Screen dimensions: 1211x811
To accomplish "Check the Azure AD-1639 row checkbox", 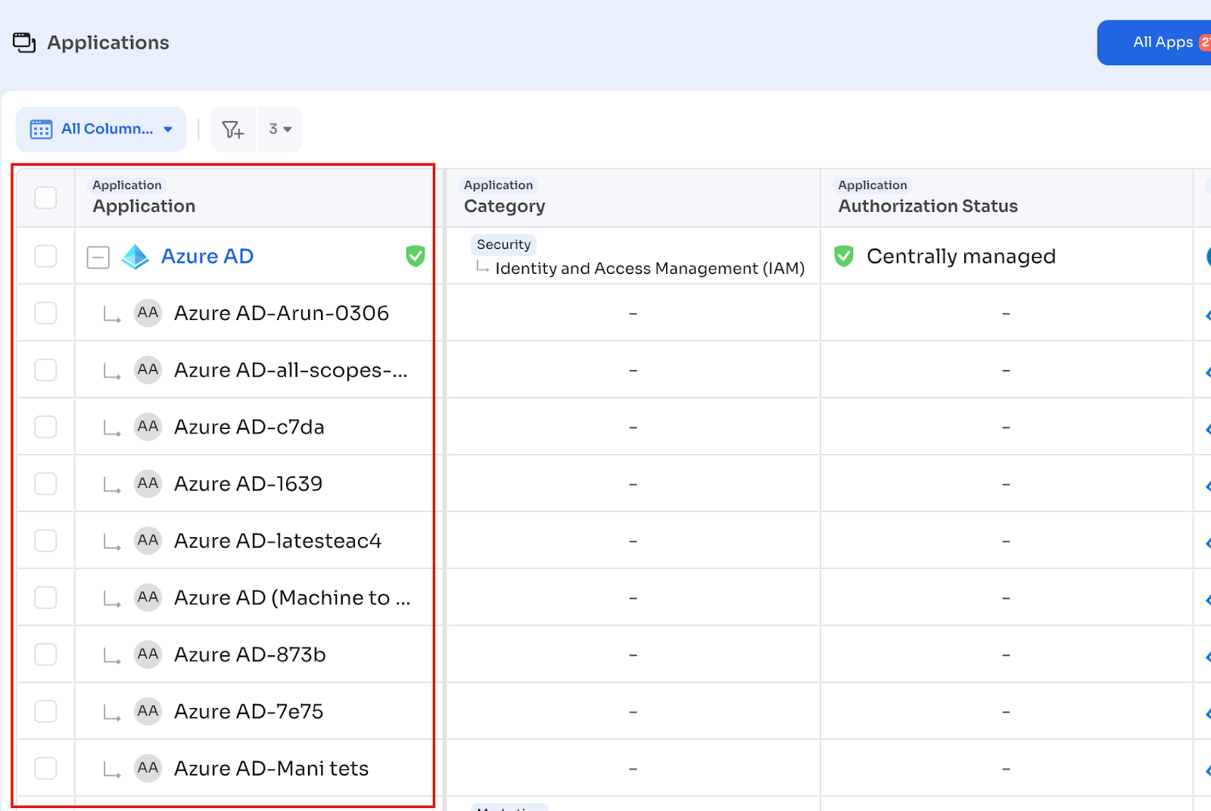I will click(x=45, y=483).
